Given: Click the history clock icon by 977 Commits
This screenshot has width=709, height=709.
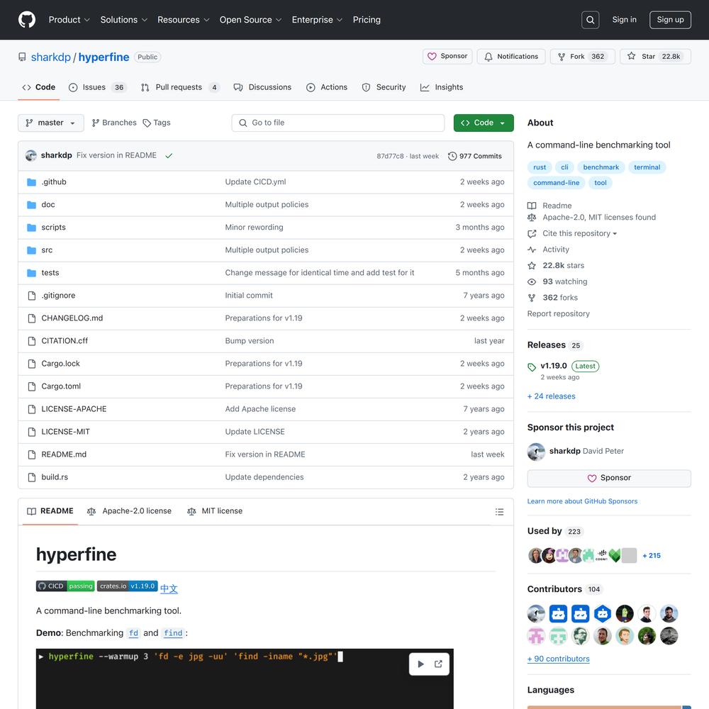Looking at the screenshot, I should 452,156.
